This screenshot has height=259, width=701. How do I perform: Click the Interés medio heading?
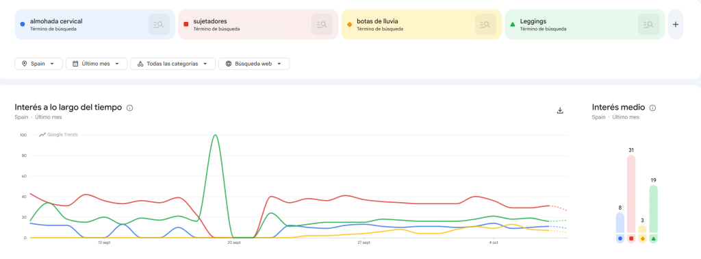pyautogui.click(x=618, y=108)
